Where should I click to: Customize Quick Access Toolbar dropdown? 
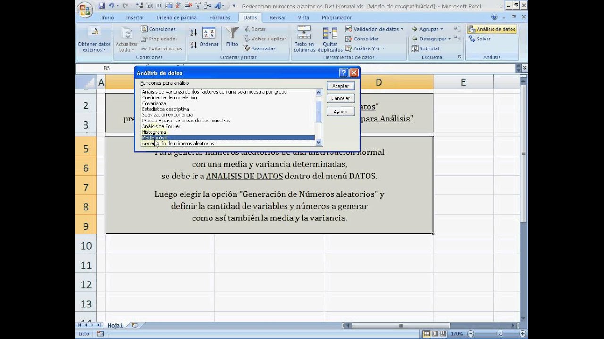pos(234,6)
